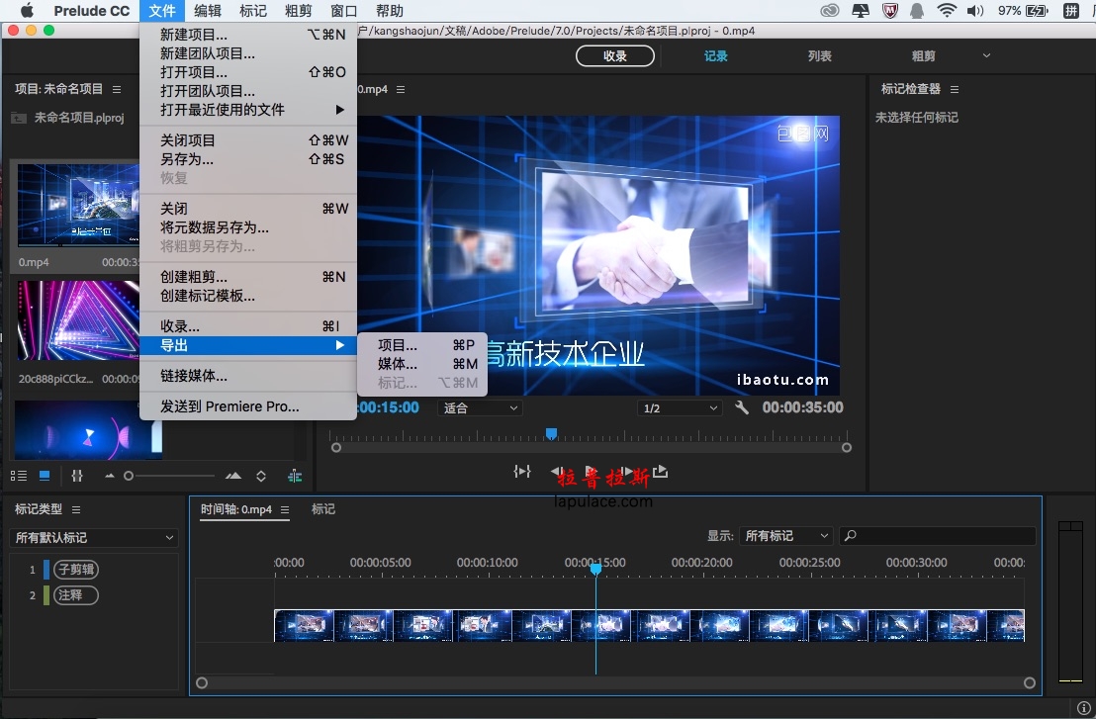Switch to the 粗剪 workspace
The image size is (1096, 719).
[923, 56]
